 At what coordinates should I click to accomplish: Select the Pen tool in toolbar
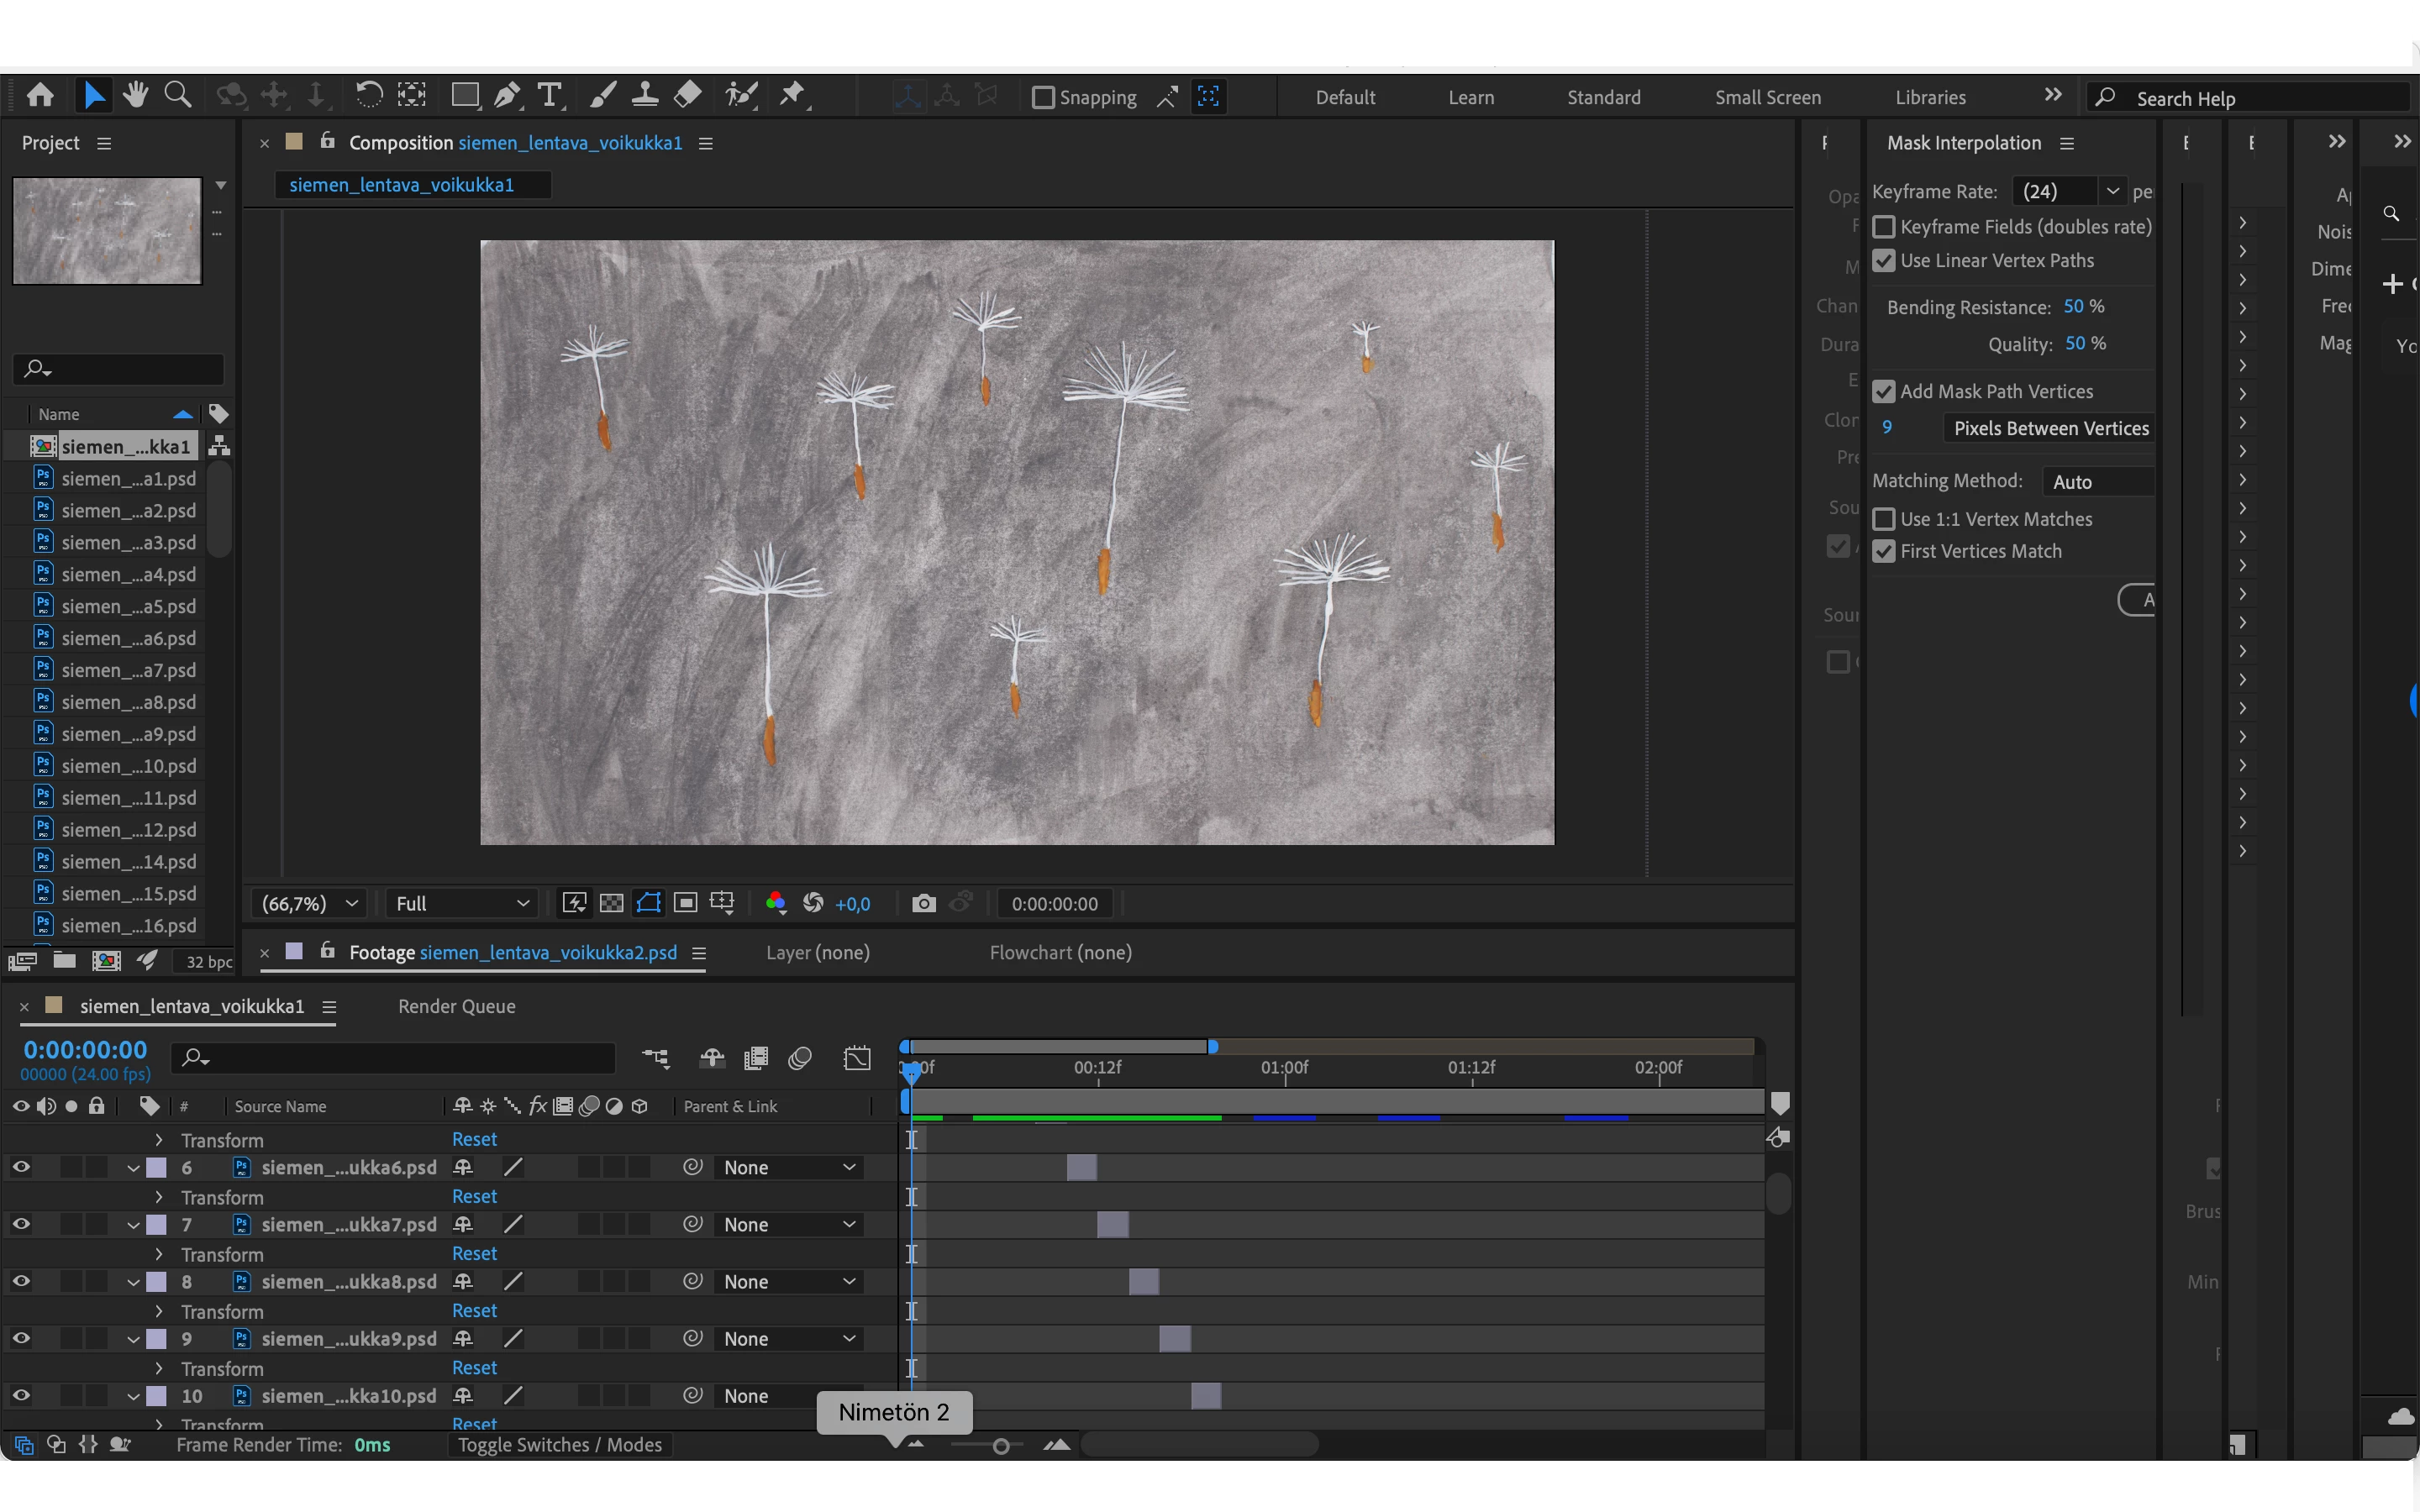point(507,96)
